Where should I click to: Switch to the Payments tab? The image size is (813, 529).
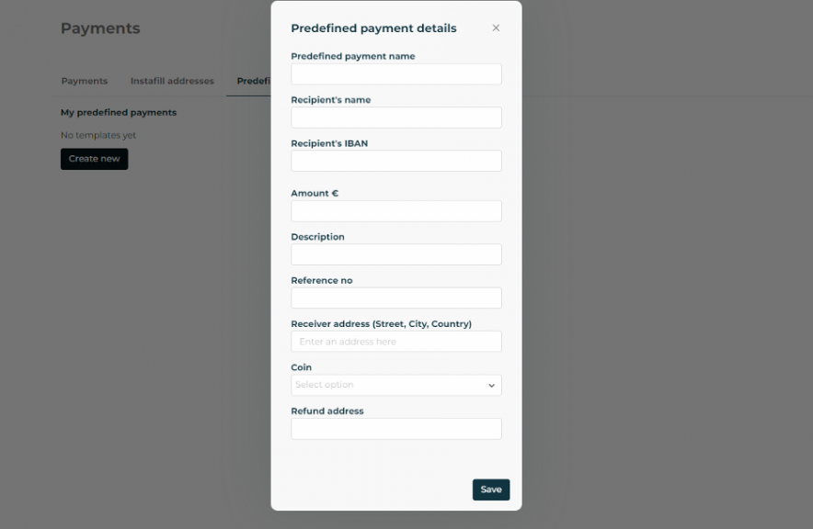(85, 81)
